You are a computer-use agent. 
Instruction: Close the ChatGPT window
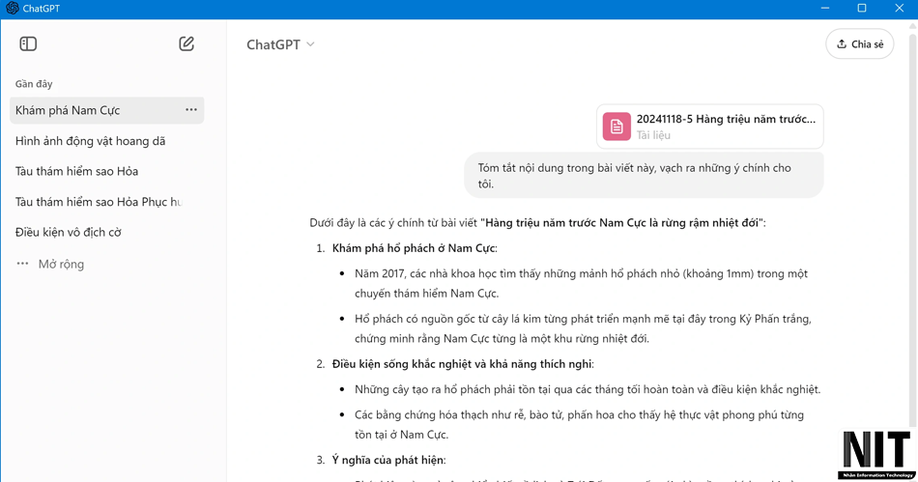coord(900,8)
